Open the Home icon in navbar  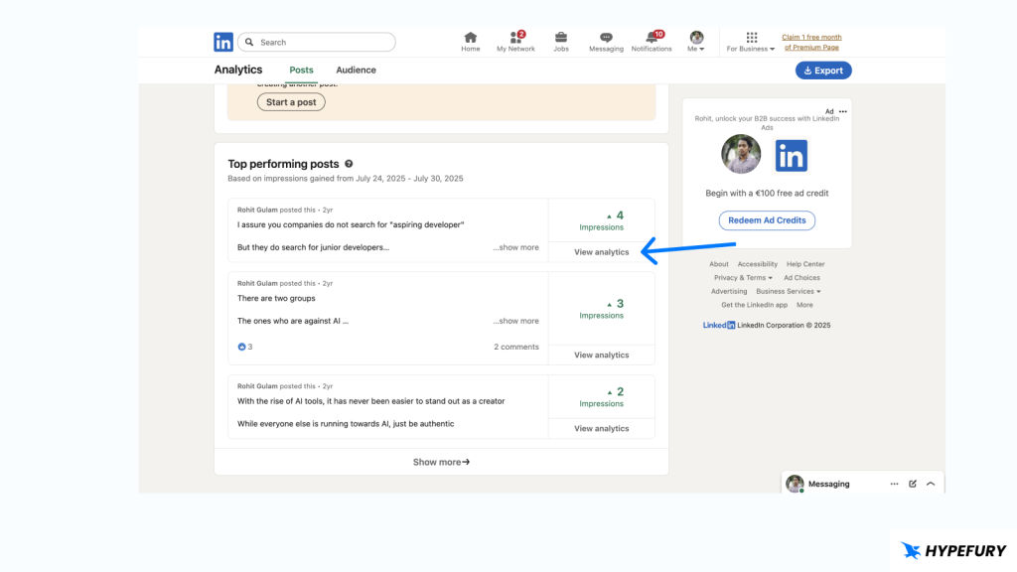(470, 38)
